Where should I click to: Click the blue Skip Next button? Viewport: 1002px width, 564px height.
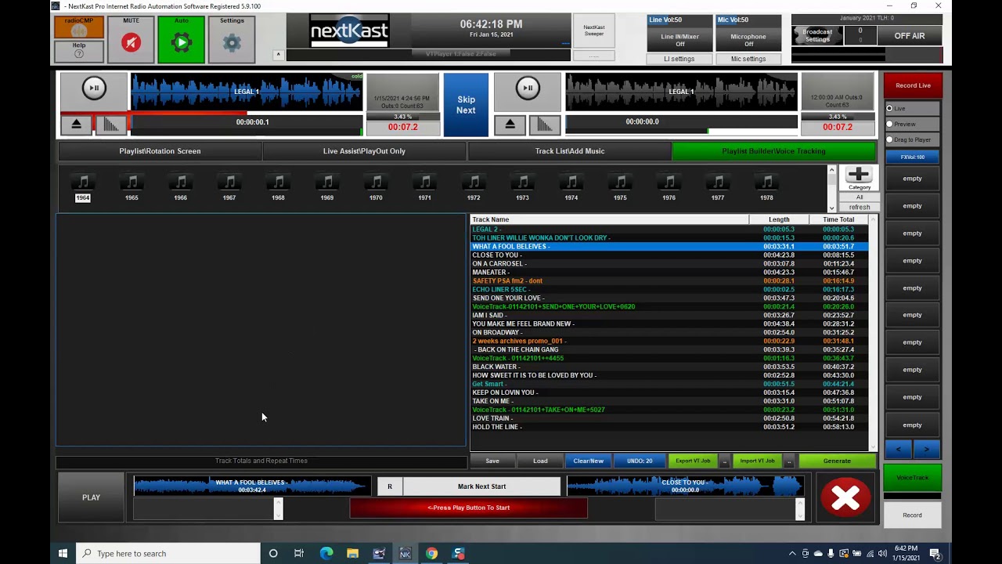(x=466, y=105)
